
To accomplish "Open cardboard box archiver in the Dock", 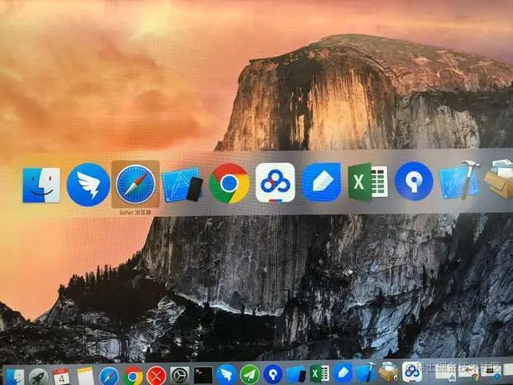I will (x=388, y=372).
